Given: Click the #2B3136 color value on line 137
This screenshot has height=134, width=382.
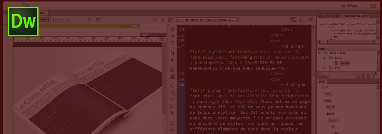Looking at the screenshot, I should coord(301,57).
